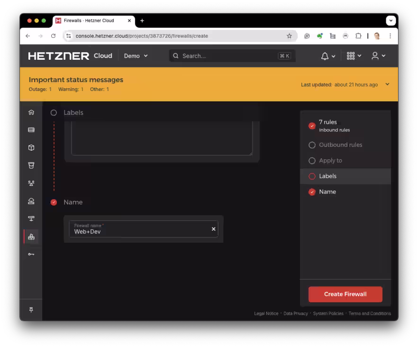Open the Dashboard via the home icon

click(x=31, y=112)
